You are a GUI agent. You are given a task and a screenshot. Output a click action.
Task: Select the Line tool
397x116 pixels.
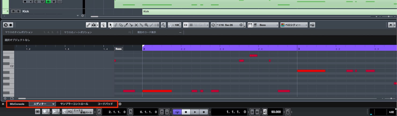click(x=151, y=25)
